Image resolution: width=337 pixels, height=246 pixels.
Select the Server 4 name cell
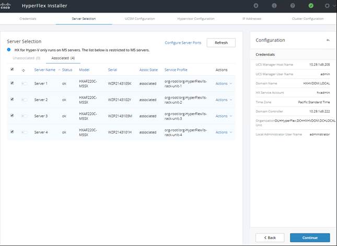coord(41,132)
